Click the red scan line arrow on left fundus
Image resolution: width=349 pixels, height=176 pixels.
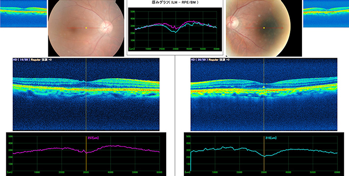point(86,28)
